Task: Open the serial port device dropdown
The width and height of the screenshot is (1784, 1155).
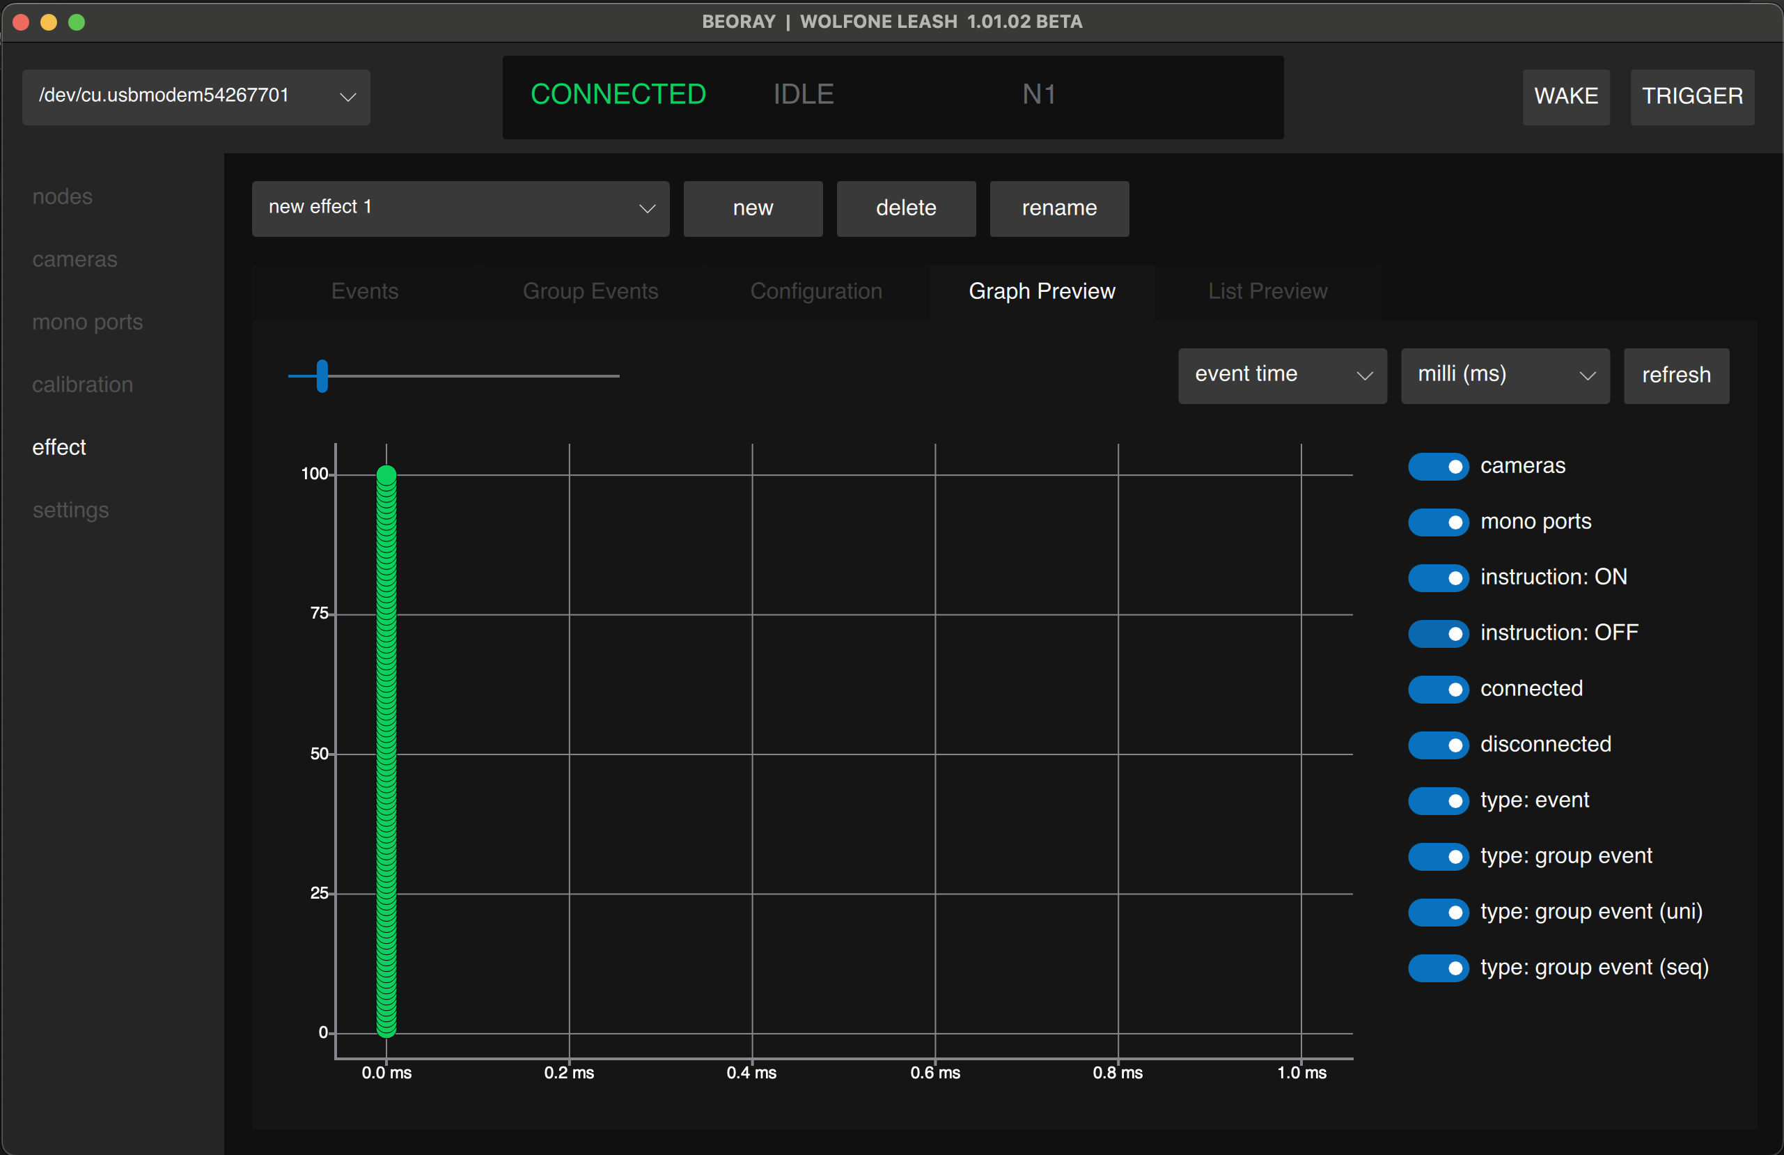Action: point(196,96)
